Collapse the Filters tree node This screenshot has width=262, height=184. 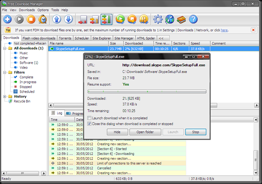point(5,72)
